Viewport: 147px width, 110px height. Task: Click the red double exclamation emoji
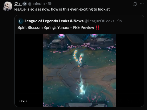point(98,28)
